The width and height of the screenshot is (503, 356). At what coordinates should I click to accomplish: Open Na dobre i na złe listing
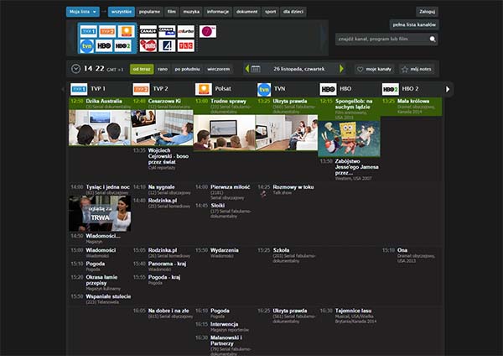[x=169, y=311]
